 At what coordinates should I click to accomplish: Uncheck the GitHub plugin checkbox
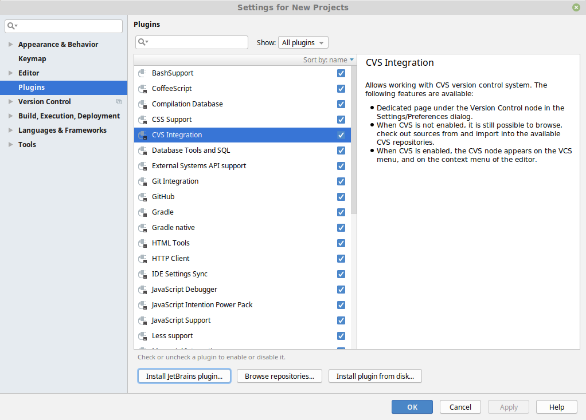click(x=341, y=197)
